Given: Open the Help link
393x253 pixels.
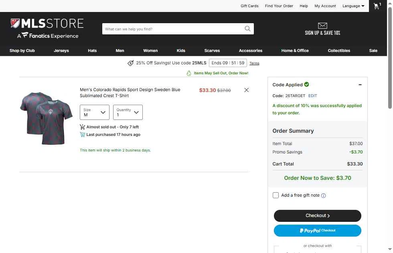Looking at the screenshot, I should click(304, 6).
